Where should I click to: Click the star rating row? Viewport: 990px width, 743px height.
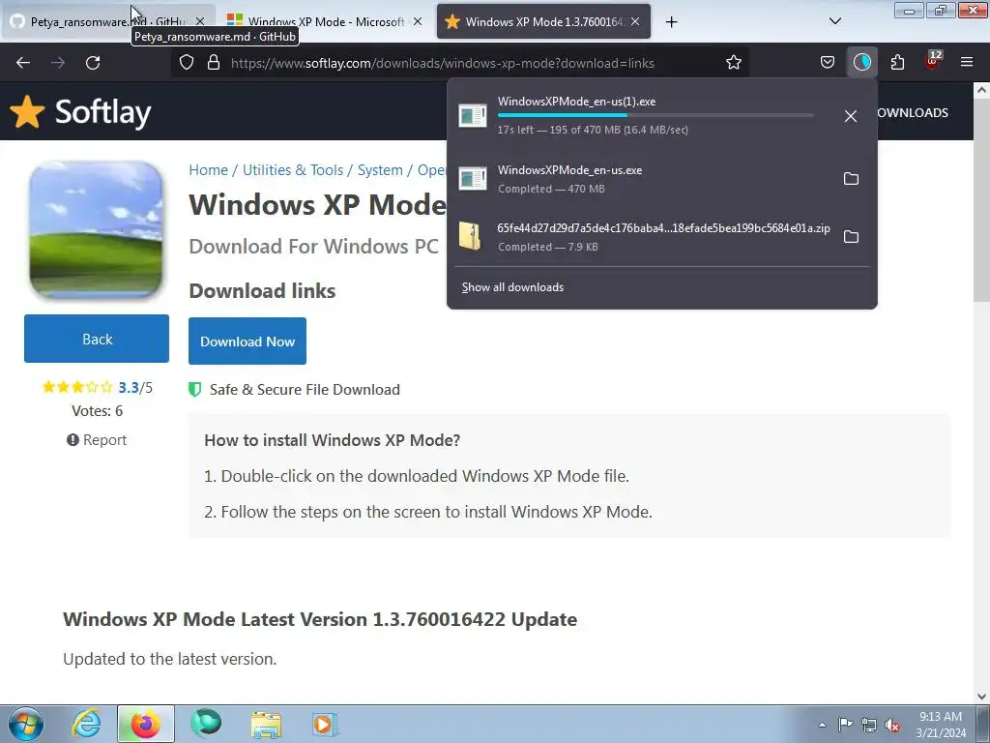pos(76,387)
